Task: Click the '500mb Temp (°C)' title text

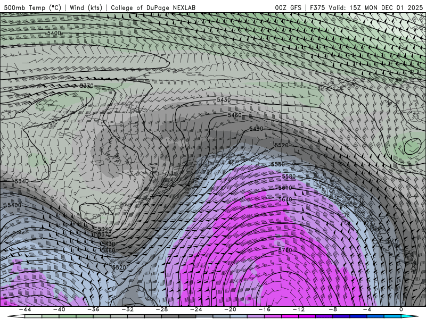Action: coord(32,7)
